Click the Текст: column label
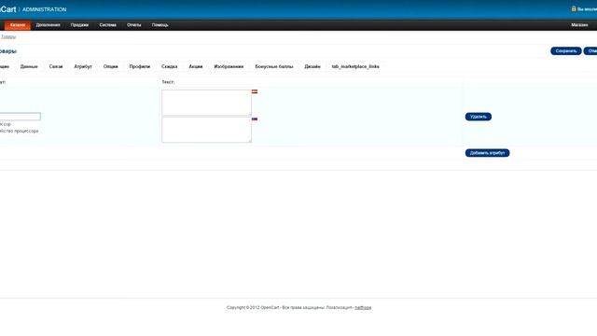This screenshot has width=597, height=336. pyautogui.click(x=168, y=82)
